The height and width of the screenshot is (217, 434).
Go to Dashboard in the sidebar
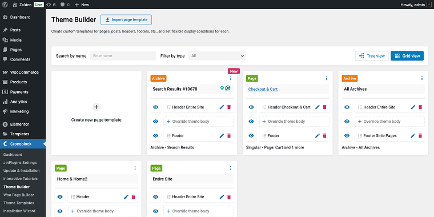pos(23,17)
